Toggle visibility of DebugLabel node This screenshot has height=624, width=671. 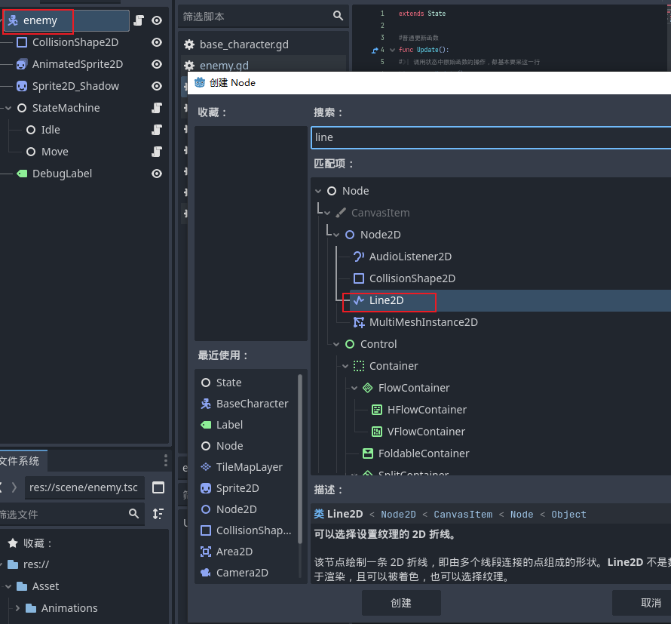(x=157, y=174)
